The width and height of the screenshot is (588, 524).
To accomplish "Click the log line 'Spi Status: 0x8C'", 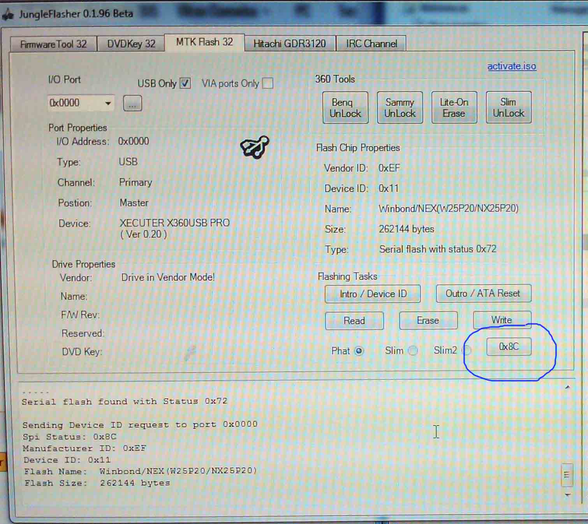I will 69,436.
